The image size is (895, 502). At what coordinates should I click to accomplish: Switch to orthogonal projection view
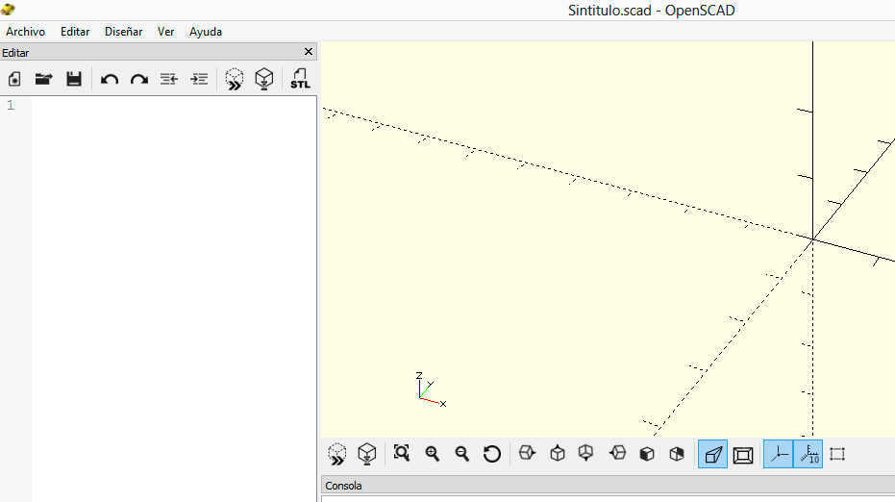(742, 453)
